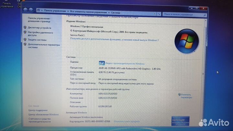Click the search magnifier icon
This screenshot has height=131, width=233.
coord(205,15)
